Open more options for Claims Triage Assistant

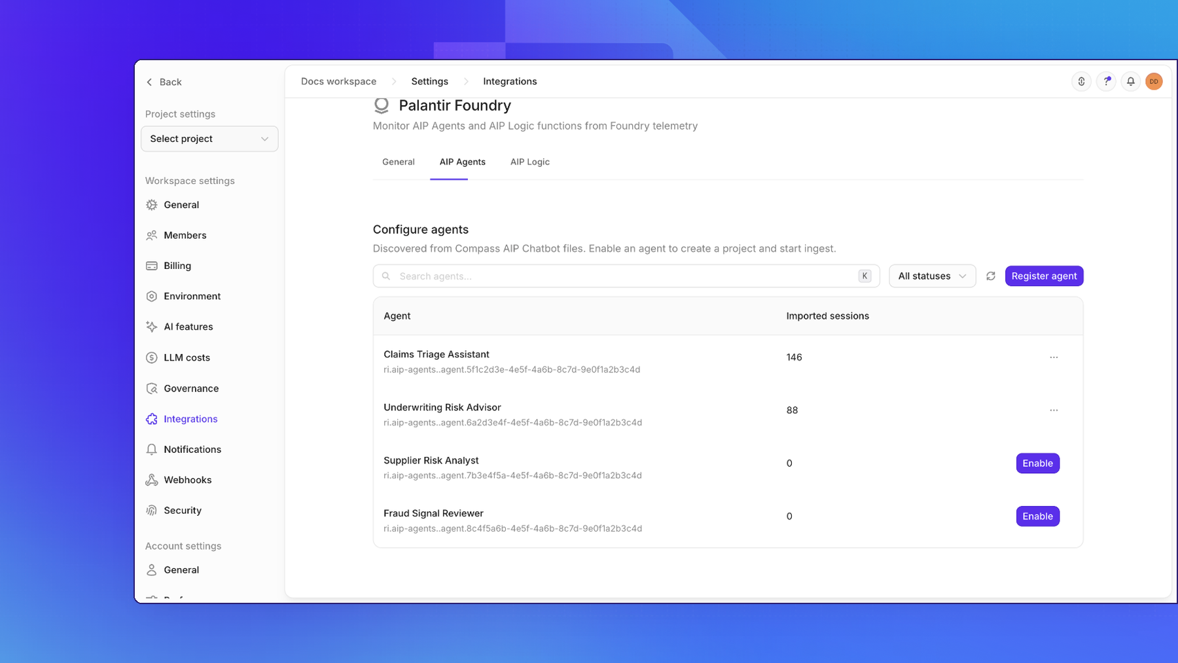[1054, 357]
